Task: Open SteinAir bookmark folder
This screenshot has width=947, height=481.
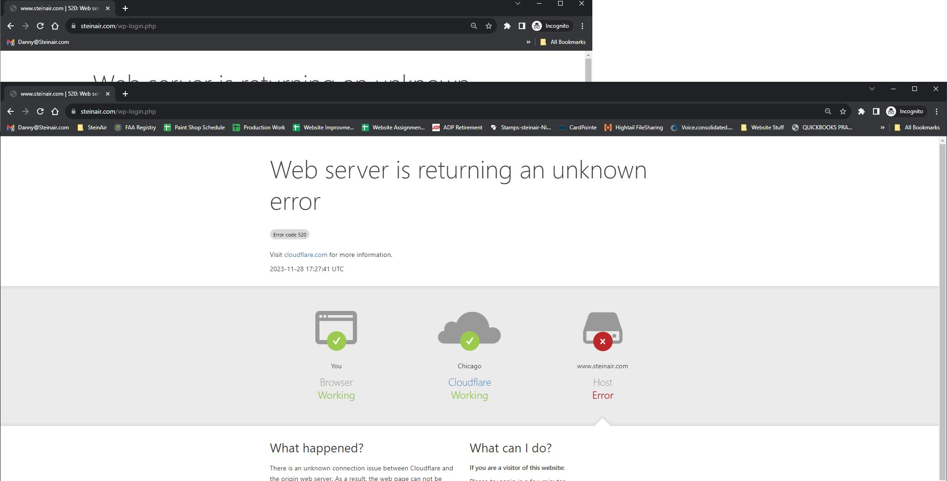Action: coord(92,128)
